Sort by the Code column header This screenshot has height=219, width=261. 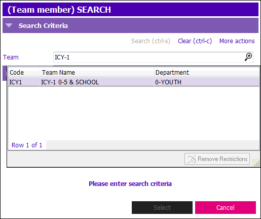tap(24, 73)
